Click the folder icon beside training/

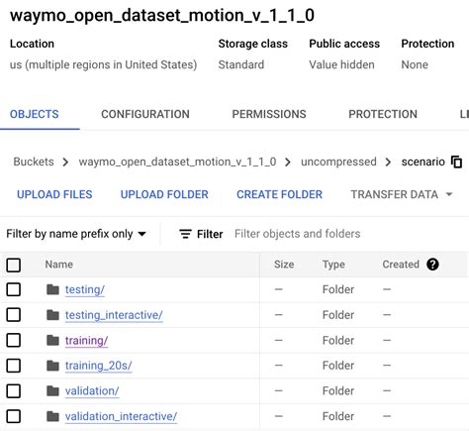[x=52, y=340]
